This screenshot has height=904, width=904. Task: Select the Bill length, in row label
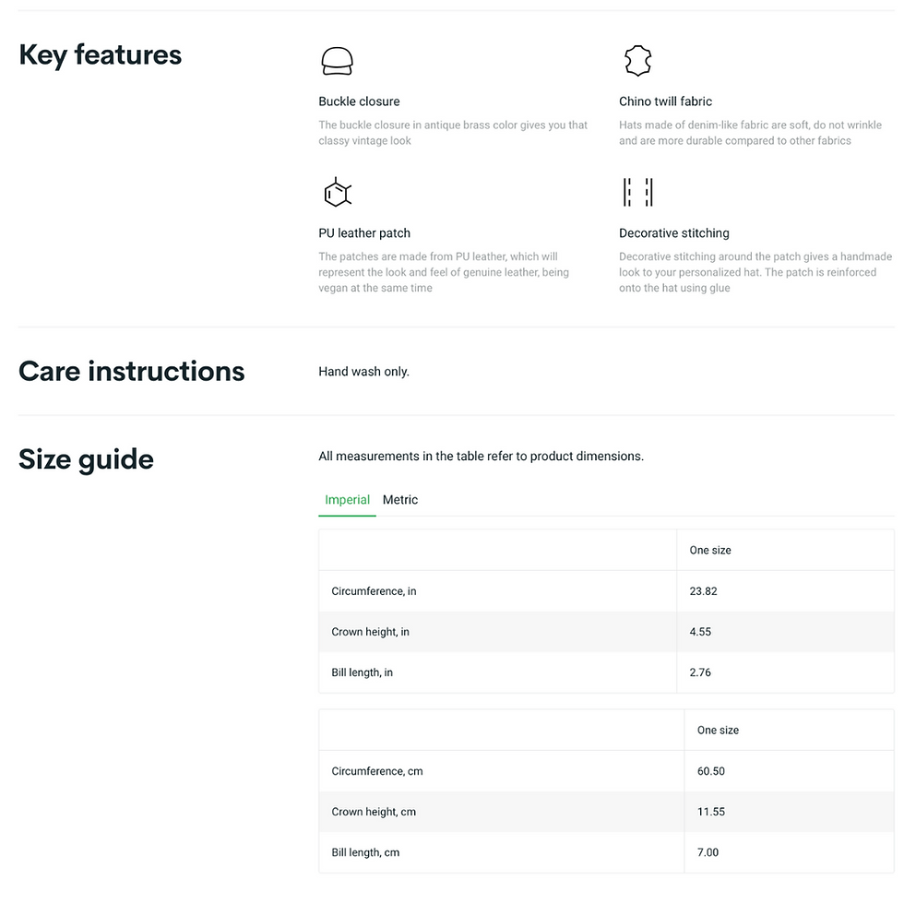point(362,672)
